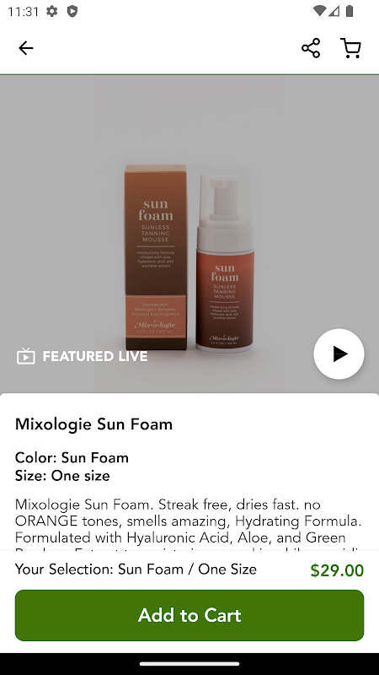Play the featured product video
Image resolution: width=379 pixels, height=675 pixels.
coord(339,354)
